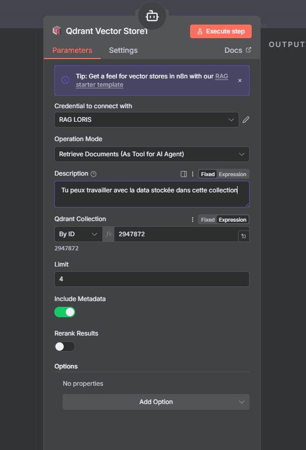The width and height of the screenshot is (306, 450).
Task: Click into the Description text area
Action: point(152,194)
